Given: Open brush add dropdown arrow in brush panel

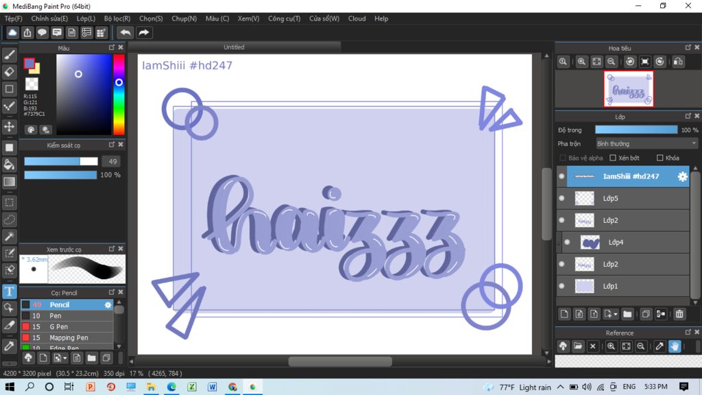Looking at the screenshot, I should [x=65, y=358].
